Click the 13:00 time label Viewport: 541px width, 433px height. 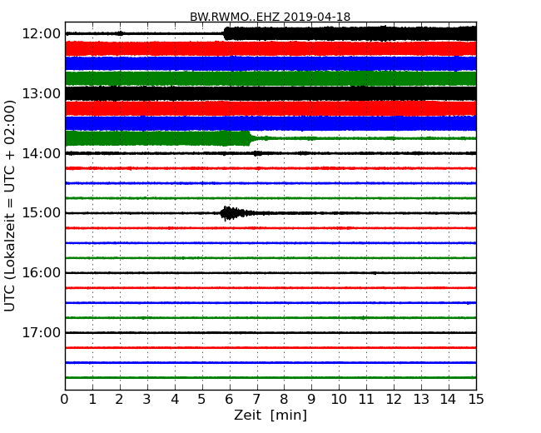(41, 93)
